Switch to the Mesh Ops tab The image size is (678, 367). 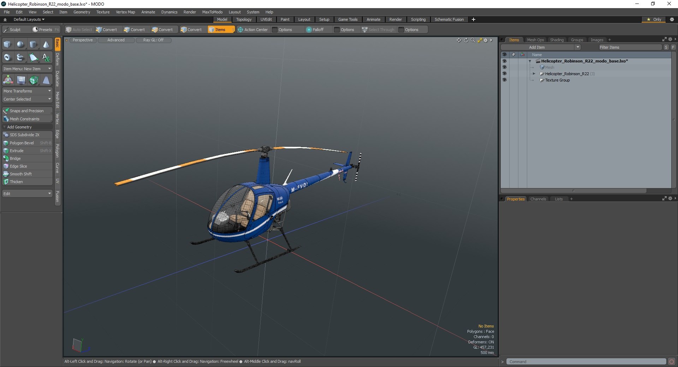coord(535,40)
